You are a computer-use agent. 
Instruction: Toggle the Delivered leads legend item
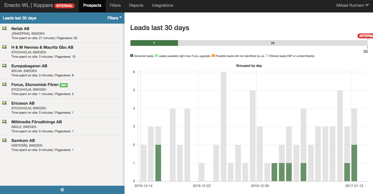pos(142,56)
